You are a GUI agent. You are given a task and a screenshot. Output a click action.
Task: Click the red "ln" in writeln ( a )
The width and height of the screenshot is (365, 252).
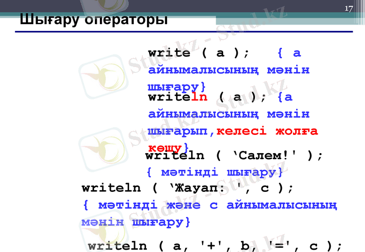(198, 97)
